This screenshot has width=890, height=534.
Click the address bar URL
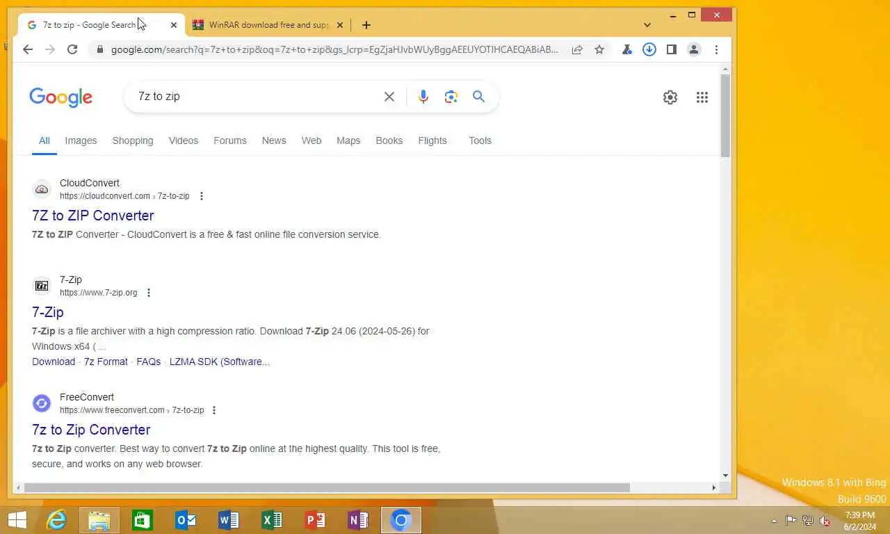334,49
